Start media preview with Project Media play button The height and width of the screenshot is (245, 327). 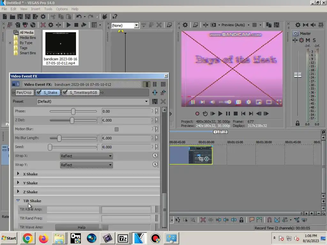pos(69,25)
